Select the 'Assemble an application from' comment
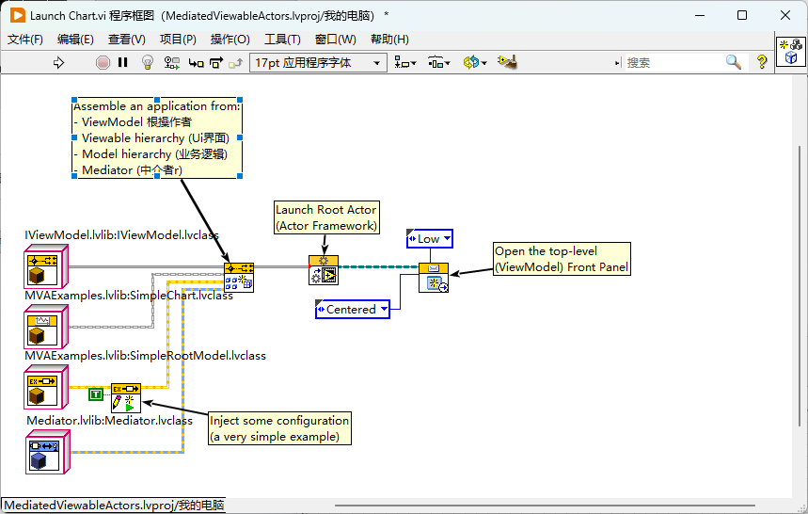 [x=157, y=138]
